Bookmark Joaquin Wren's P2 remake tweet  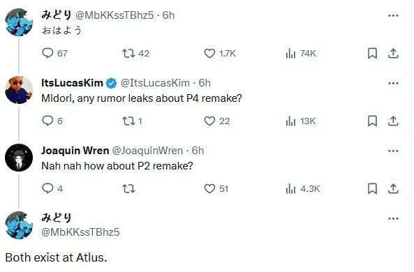pyautogui.click(x=372, y=188)
